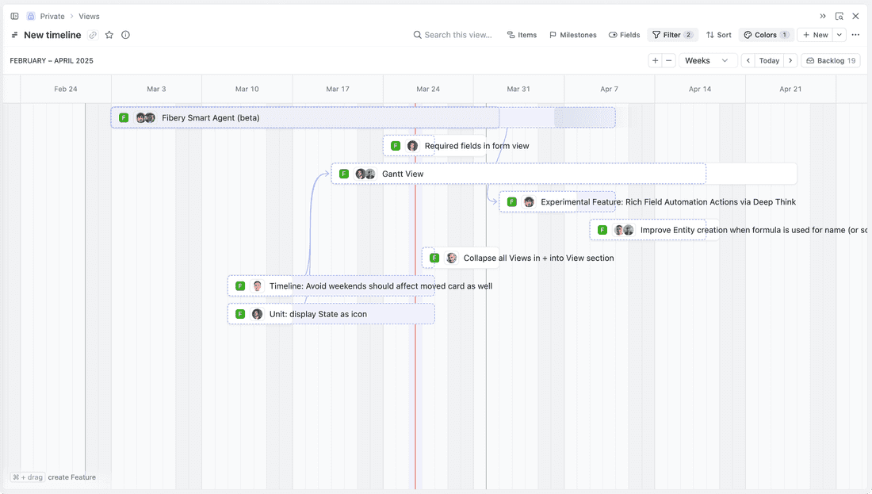
Task: Expand the sidebar with double chevron icon
Action: point(822,15)
